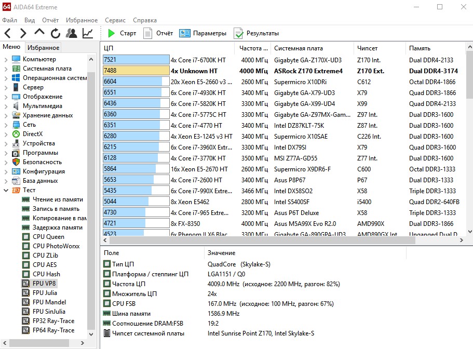Select the FPU SinJulia benchmark
Image resolution: width=473 pixels, height=349 pixels.
pos(44,312)
